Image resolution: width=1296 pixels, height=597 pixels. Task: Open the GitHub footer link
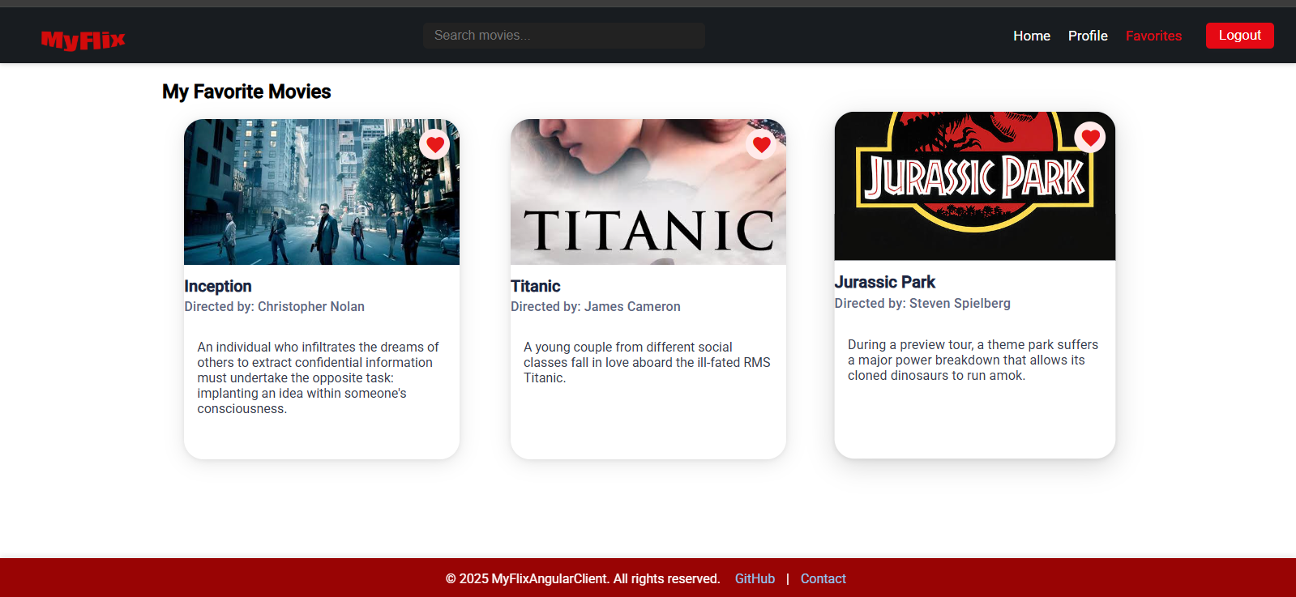755,578
